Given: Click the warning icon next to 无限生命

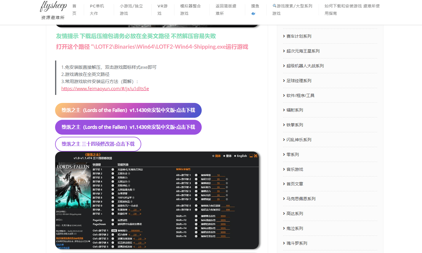Looking at the screenshot, I should click(x=129, y=174).
